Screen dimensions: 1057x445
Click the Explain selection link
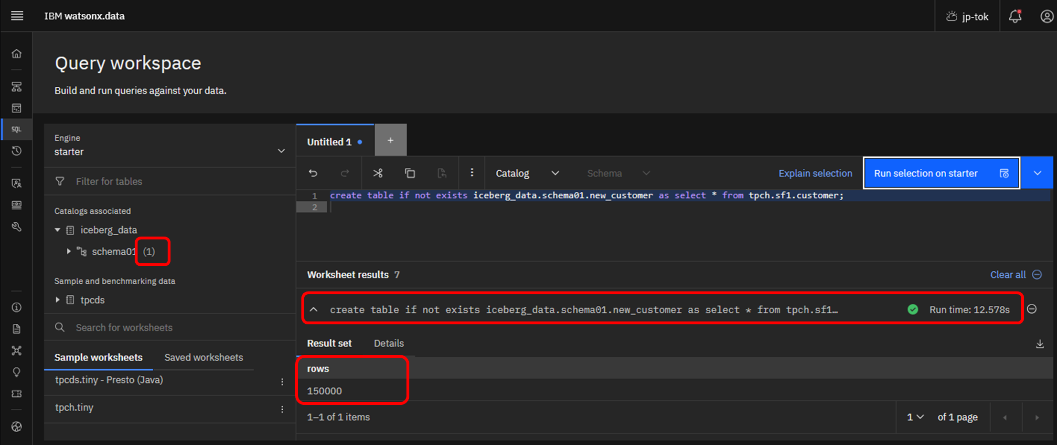[x=815, y=173]
